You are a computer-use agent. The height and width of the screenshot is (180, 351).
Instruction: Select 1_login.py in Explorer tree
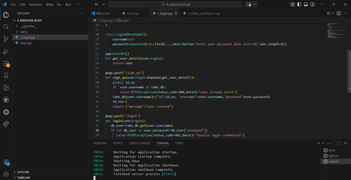[x=50, y=37]
